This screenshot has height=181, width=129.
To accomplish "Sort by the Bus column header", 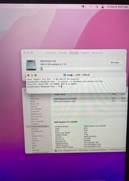I will tap(123, 94).
